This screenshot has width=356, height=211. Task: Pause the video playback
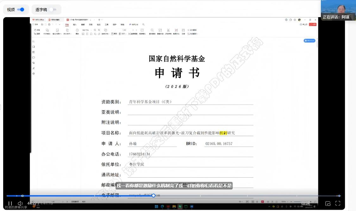click(10, 203)
